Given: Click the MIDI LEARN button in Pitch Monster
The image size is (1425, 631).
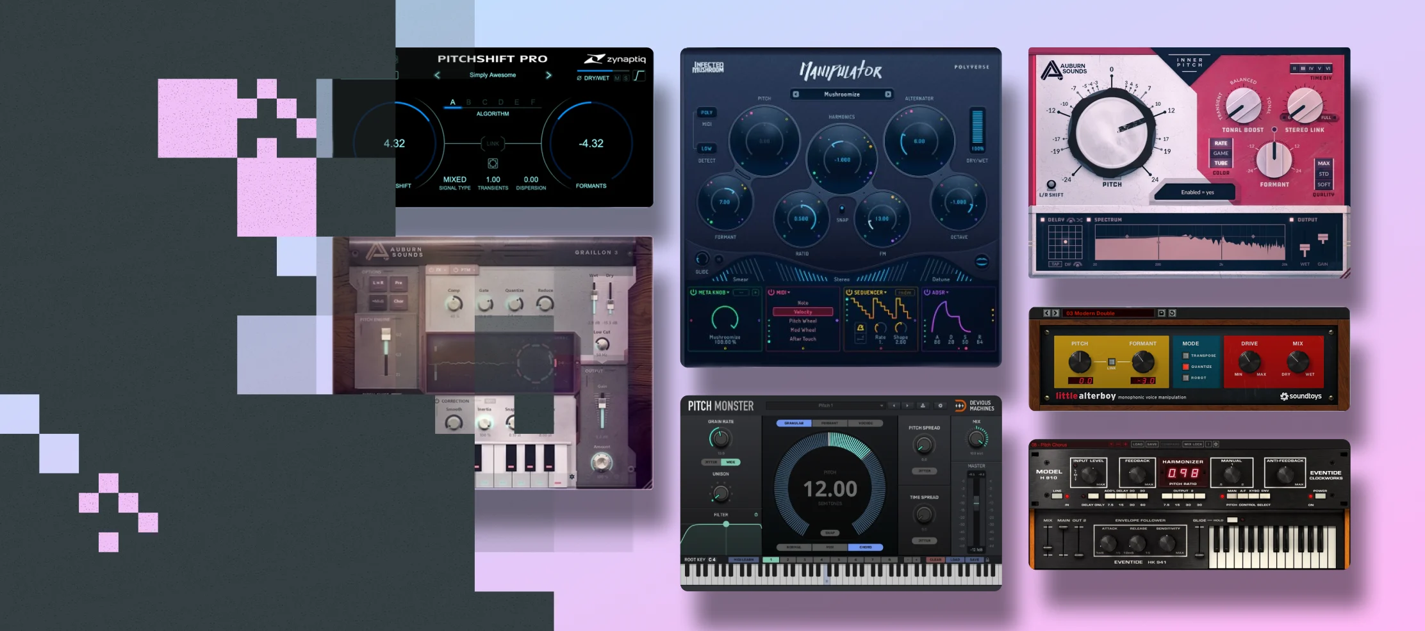Looking at the screenshot, I should (x=743, y=560).
